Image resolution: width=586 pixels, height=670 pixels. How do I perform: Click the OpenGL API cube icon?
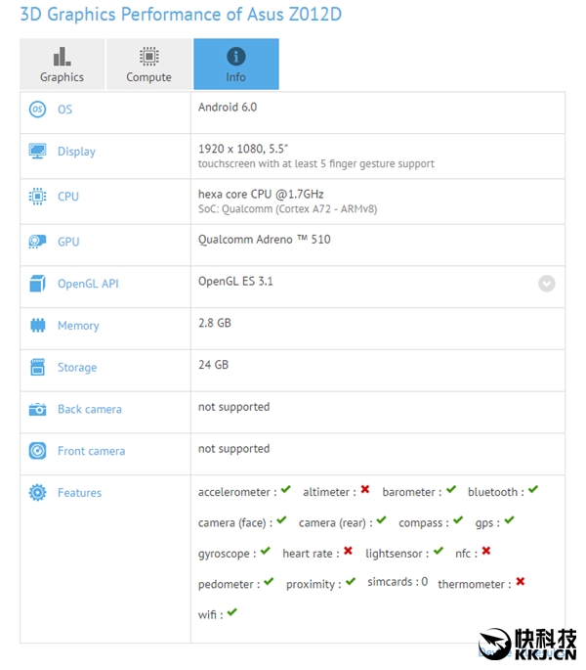(x=37, y=284)
